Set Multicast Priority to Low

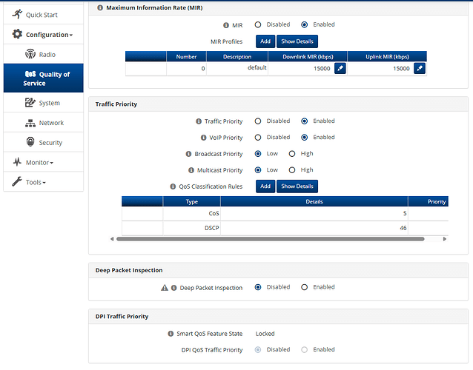pyautogui.click(x=258, y=170)
